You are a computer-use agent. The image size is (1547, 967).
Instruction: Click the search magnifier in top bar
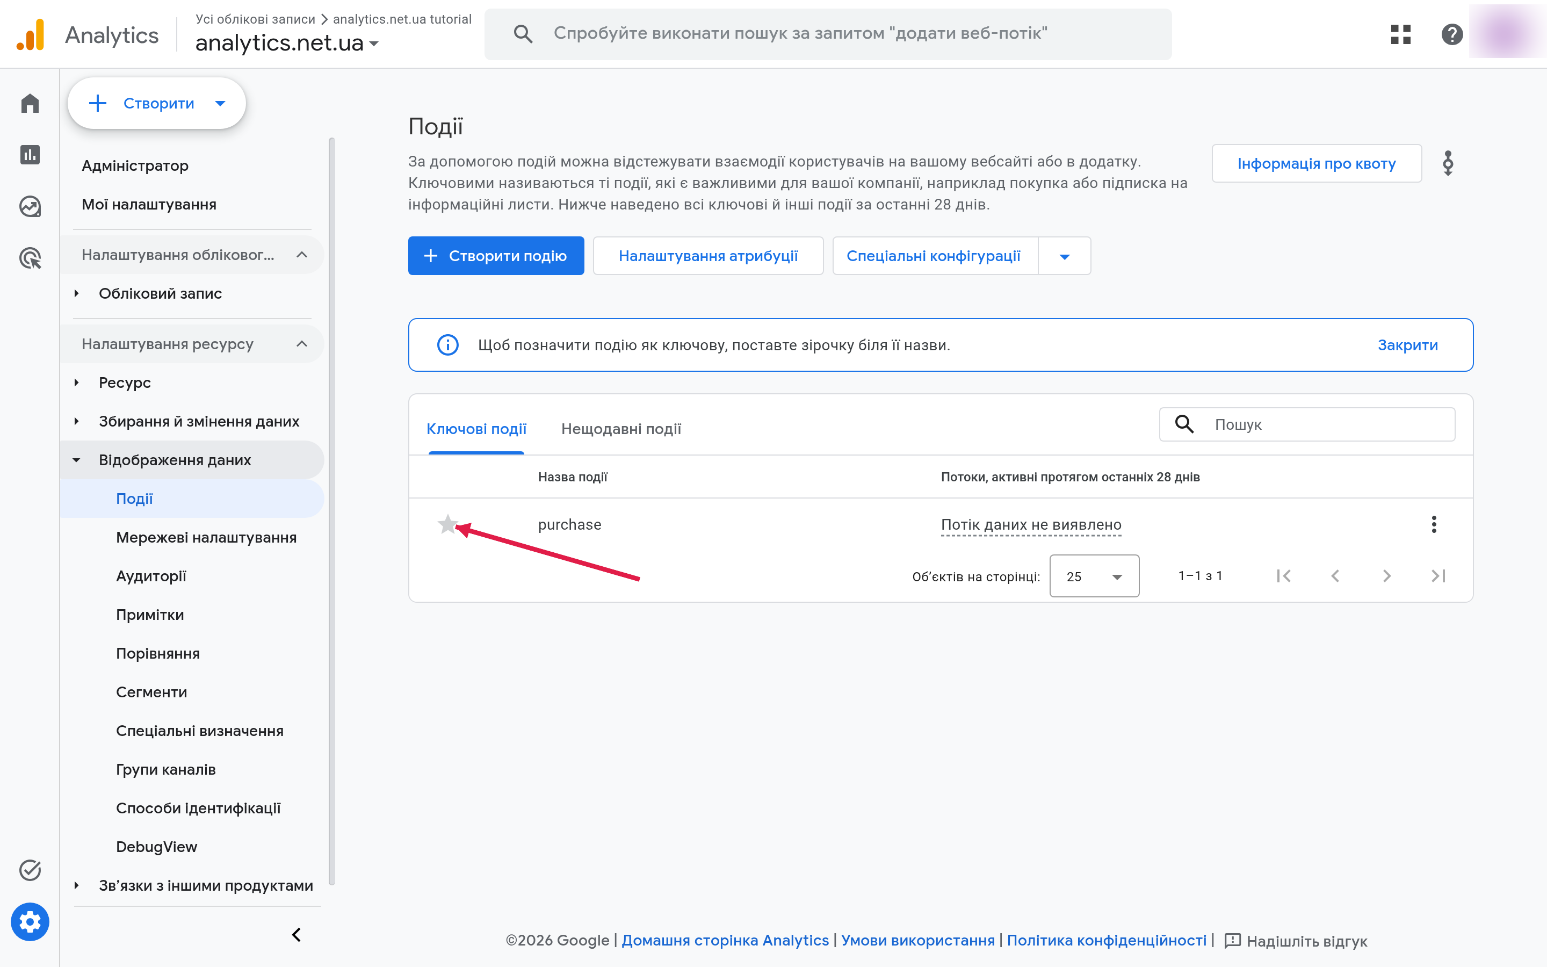coord(523,34)
